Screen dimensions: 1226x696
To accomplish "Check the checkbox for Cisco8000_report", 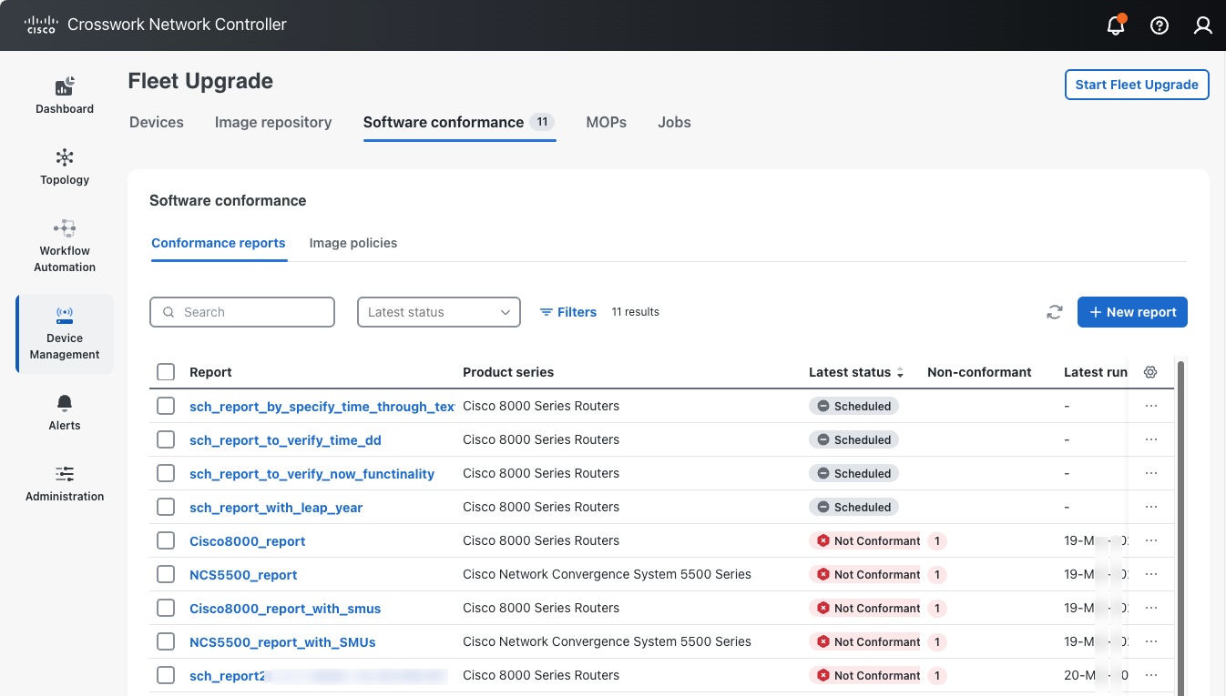I will (165, 540).
